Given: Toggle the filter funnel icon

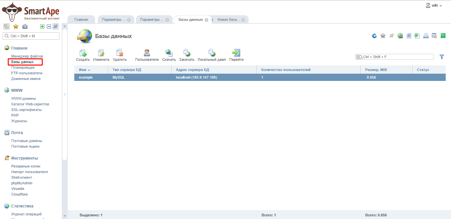Looking at the screenshot, I should click(x=442, y=57).
